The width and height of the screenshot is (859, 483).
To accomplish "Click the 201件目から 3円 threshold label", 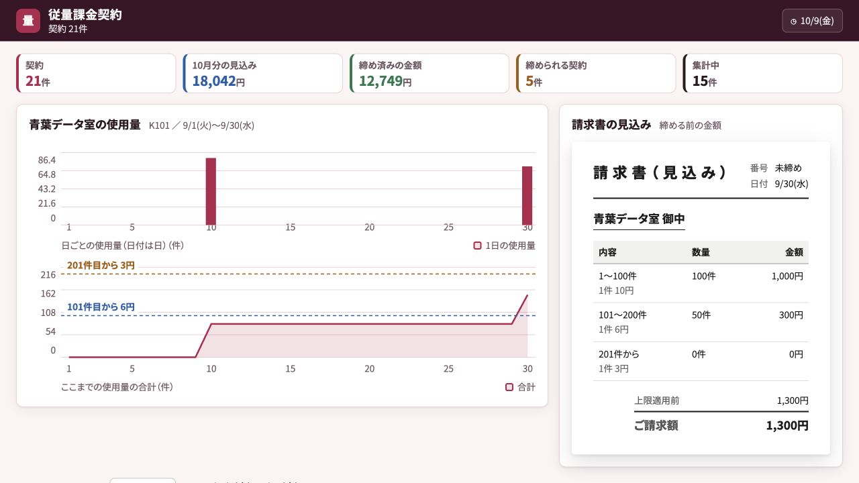I will click(x=101, y=265).
